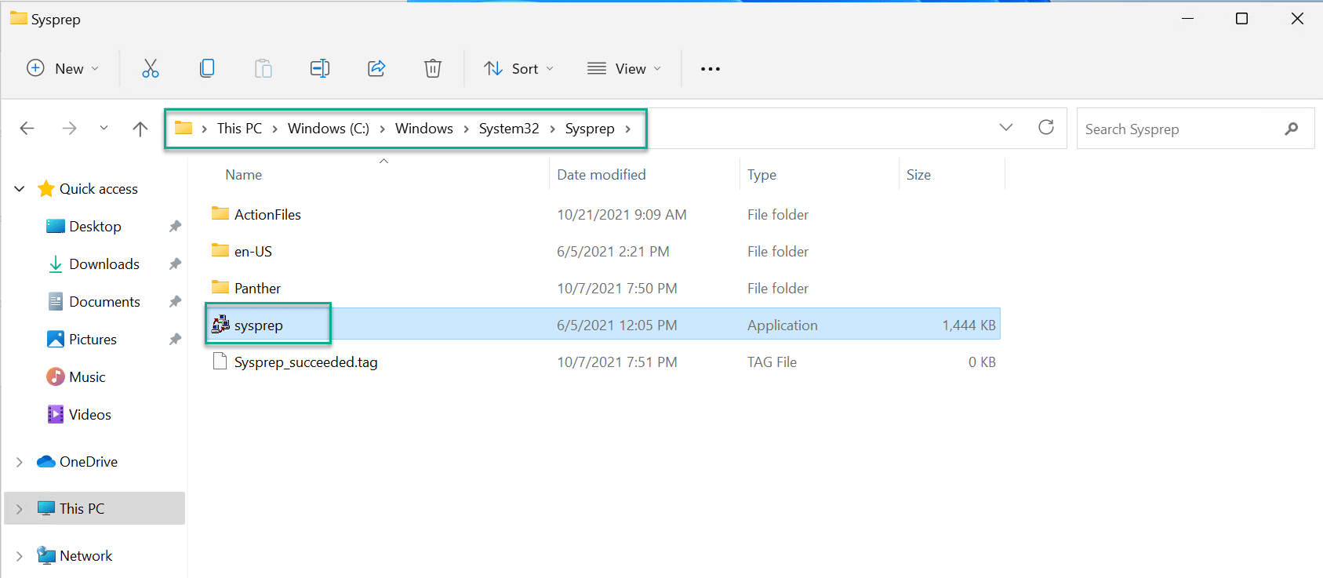Screen dimensions: 1323x578
Task: Click the 1,444 KB size value
Action: [969, 325]
